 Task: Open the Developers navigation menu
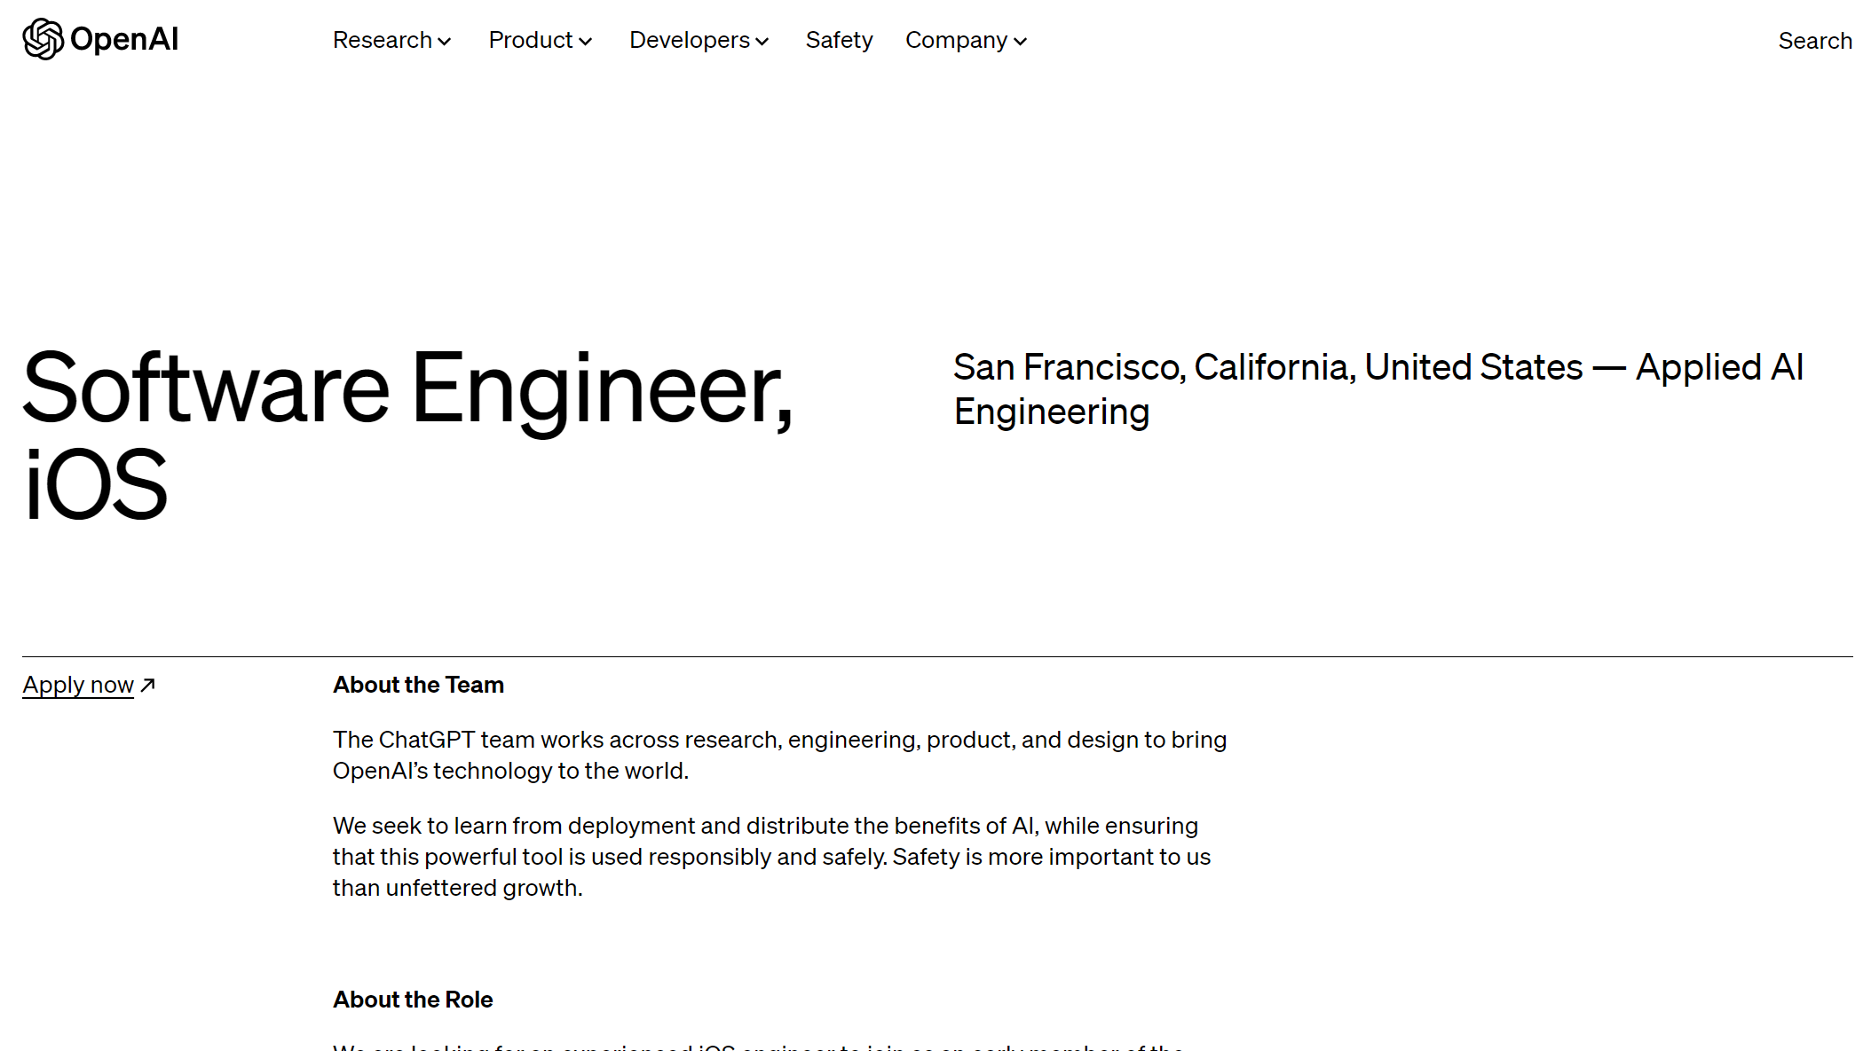click(x=690, y=40)
